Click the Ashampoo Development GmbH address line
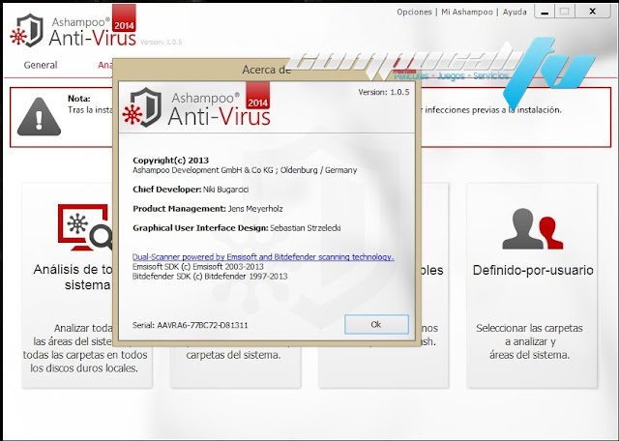 (245, 170)
